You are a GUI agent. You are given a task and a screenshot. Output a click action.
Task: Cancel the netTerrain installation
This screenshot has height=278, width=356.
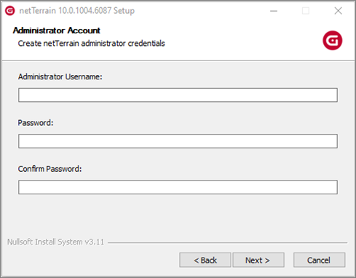(x=319, y=260)
